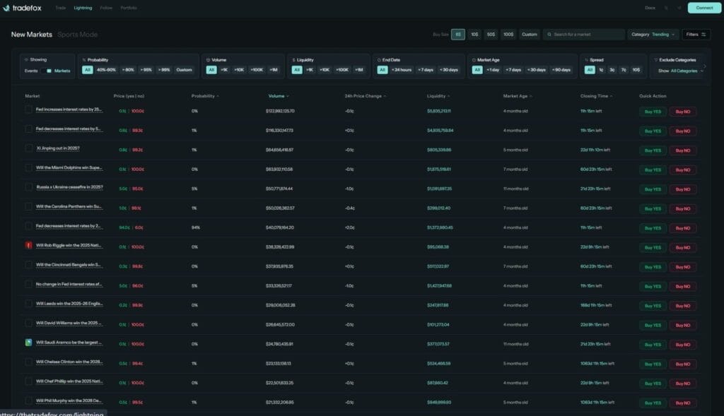The image size is (724, 416).
Task: Click Buy YES for Xi Jinping market
Action: pyautogui.click(x=652, y=150)
